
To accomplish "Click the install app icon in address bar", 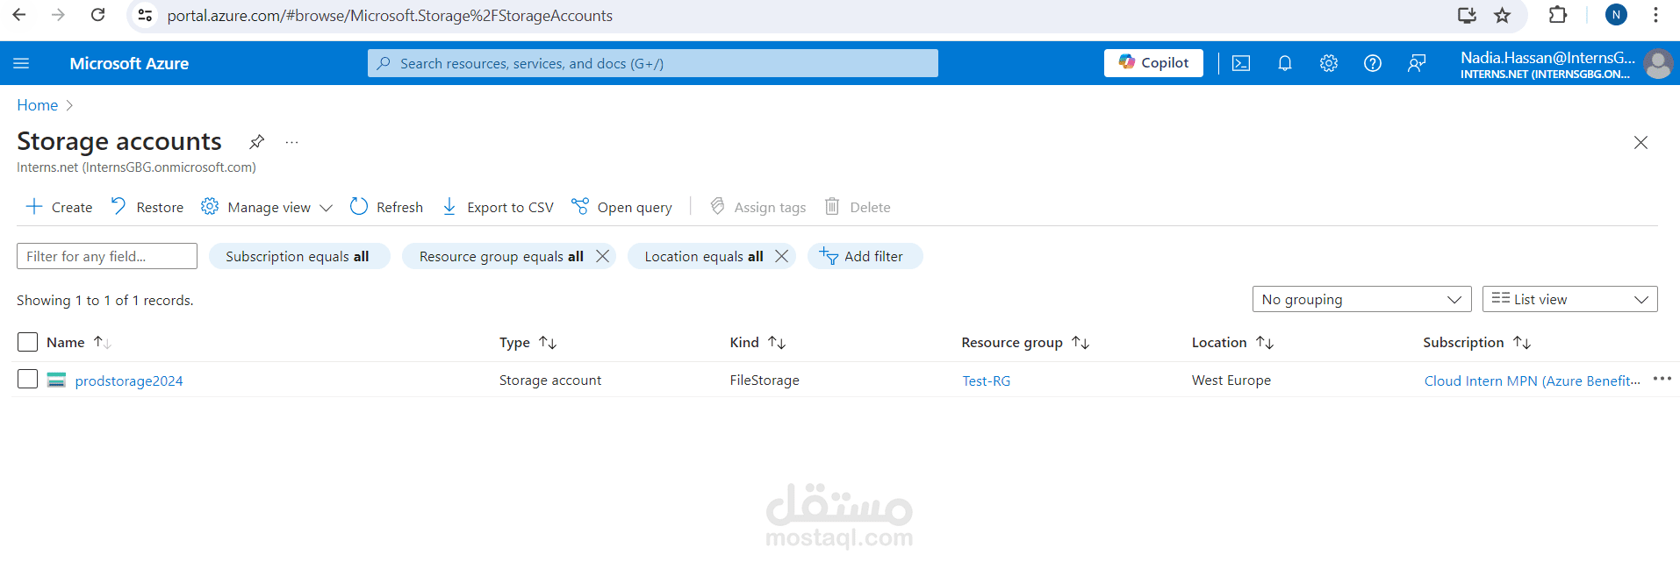I will pyautogui.click(x=1467, y=15).
